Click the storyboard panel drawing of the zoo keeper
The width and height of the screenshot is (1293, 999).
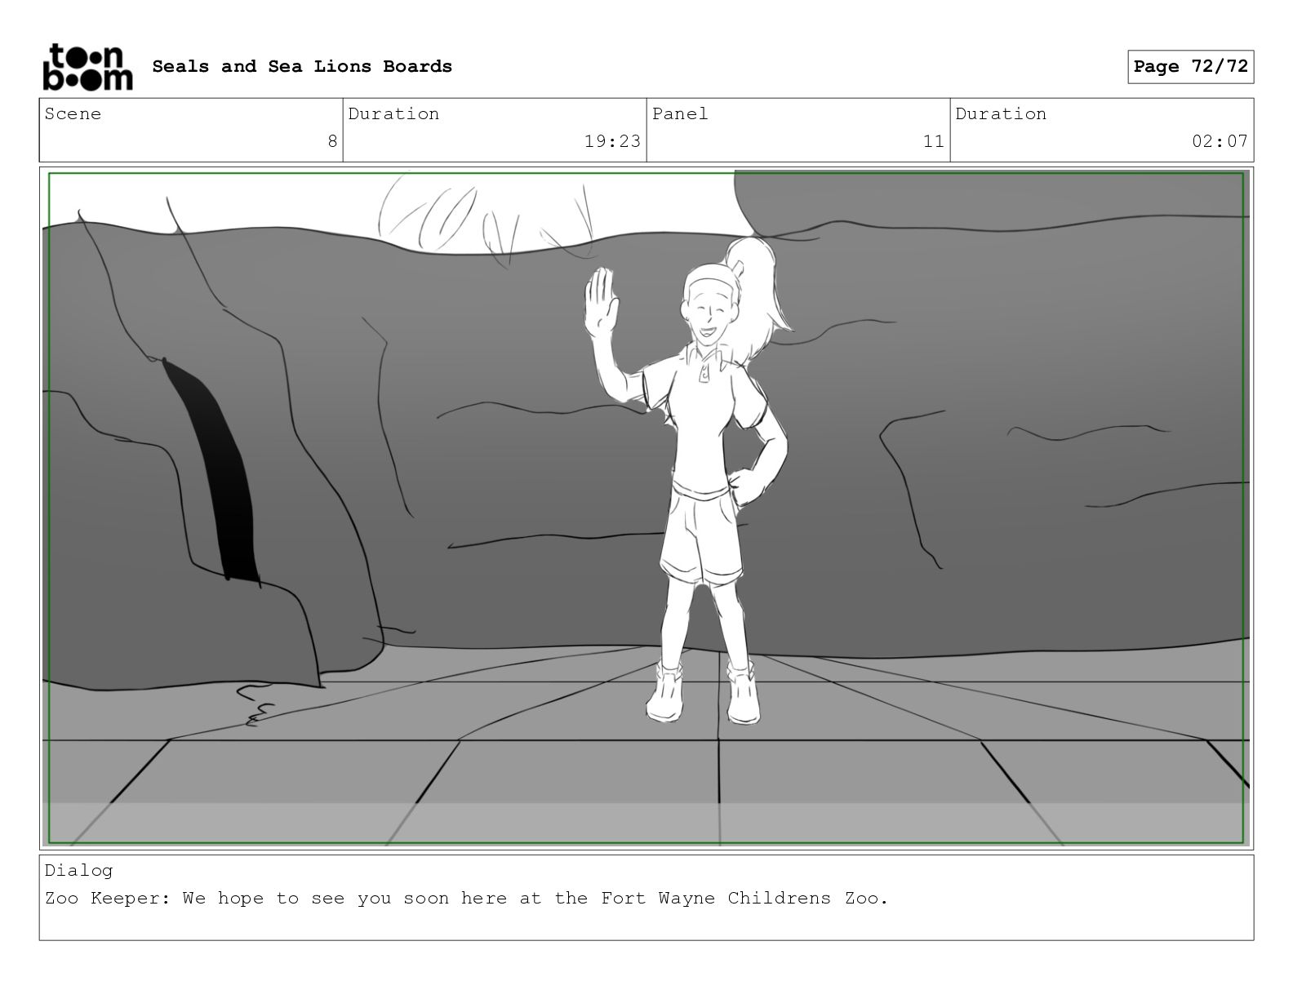tap(646, 508)
